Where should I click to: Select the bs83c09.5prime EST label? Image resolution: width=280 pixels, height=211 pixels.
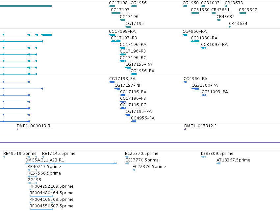coord(217,154)
